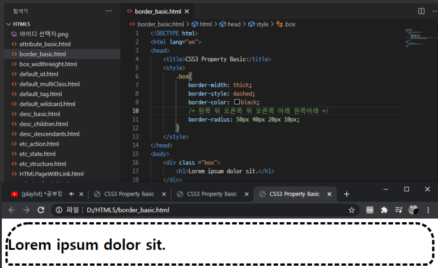Open the browser profile avatar
This screenshot has width=438, height=268.
[414, 210]
